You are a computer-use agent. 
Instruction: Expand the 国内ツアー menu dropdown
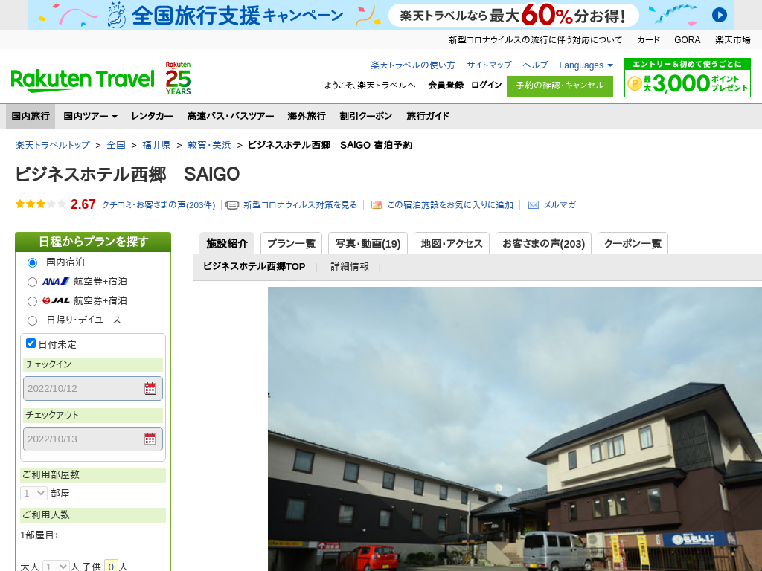[90, 116]
